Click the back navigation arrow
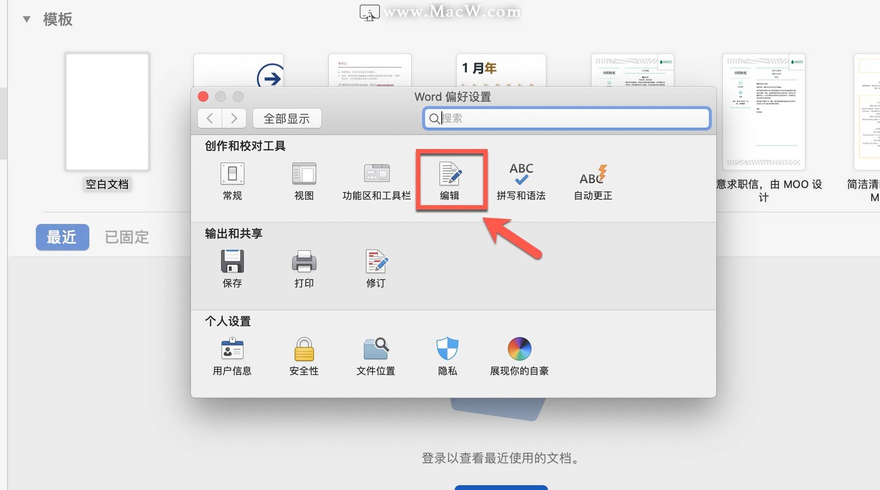880x490 pixels. (x=209, y=118)
